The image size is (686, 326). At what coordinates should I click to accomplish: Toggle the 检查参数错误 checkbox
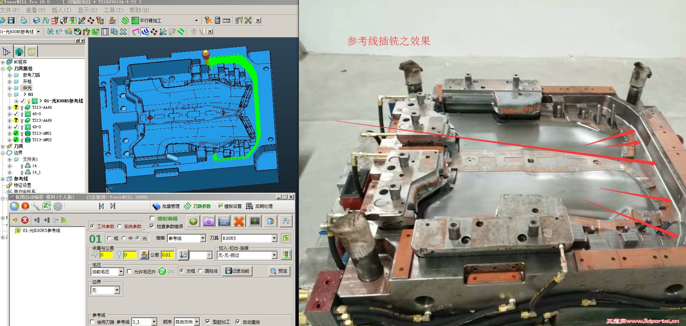point(152,226)
